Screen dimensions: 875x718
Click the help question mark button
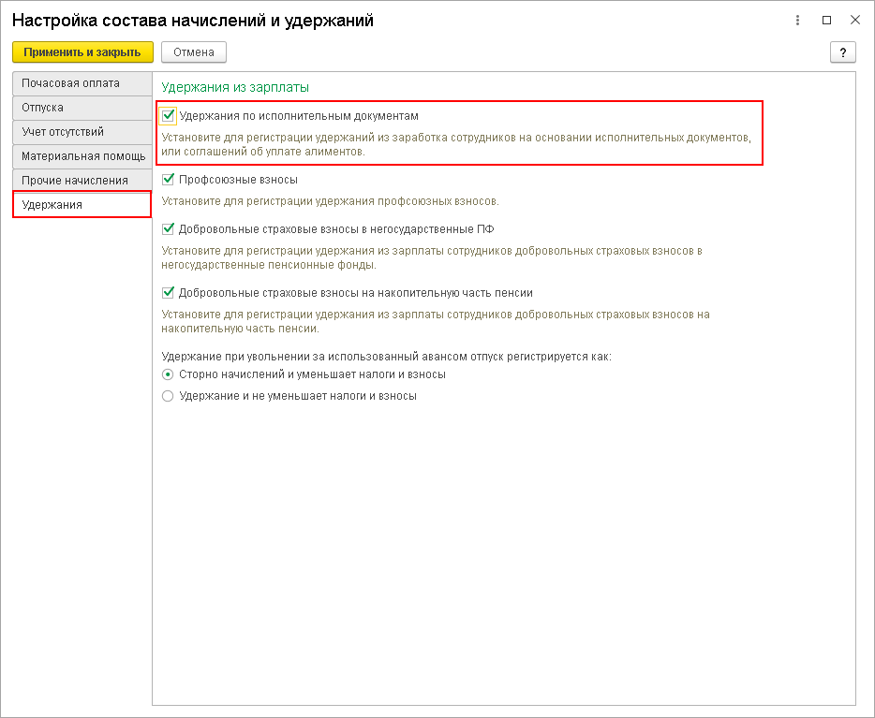click(843, 52)
